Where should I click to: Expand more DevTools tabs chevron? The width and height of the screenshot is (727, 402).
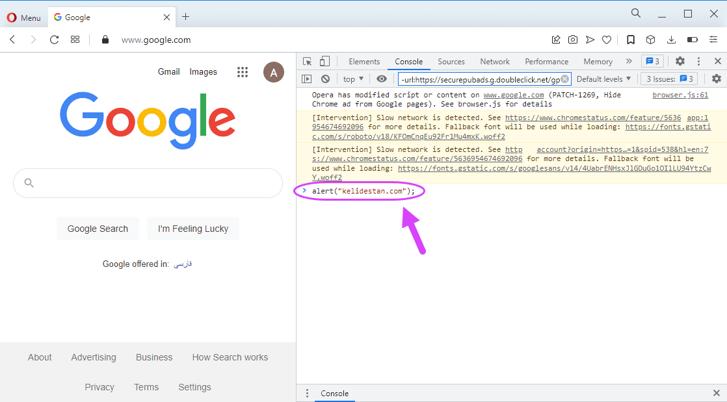point(629,61)
